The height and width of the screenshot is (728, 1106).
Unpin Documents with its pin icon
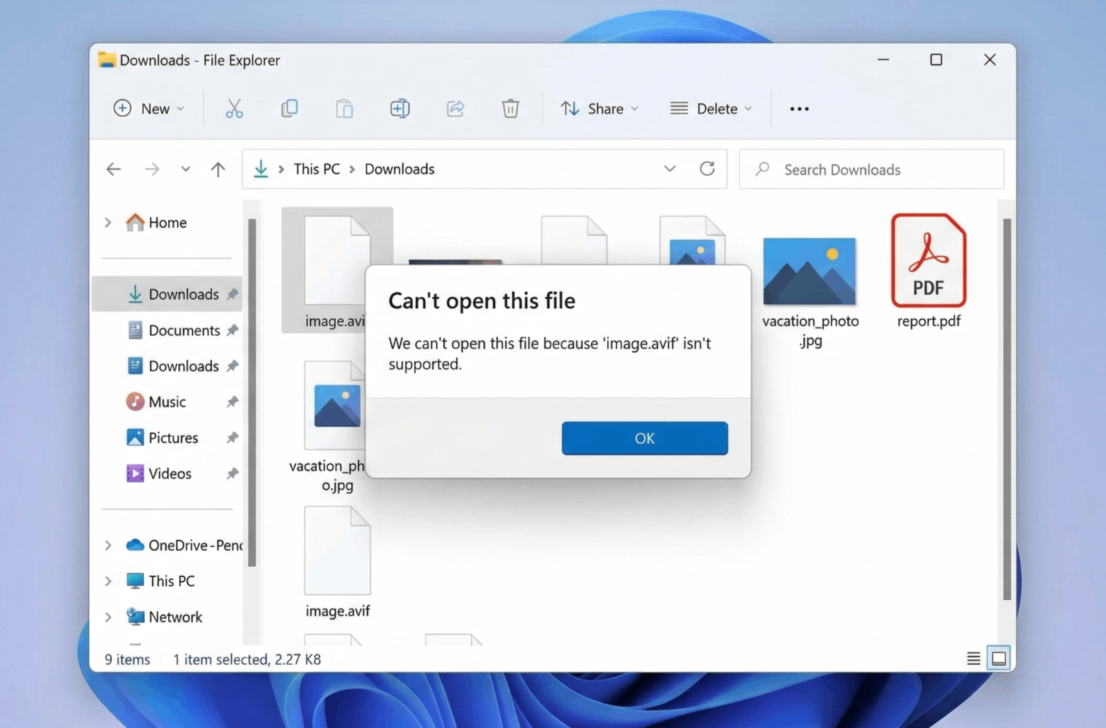click(x=232, y=331)
